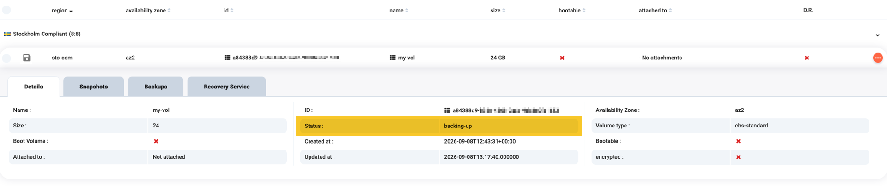Click the list icon beside the my-vol name

[393, 58]
